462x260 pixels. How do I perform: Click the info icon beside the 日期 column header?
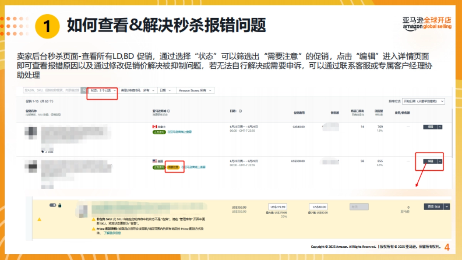point(241,111)
